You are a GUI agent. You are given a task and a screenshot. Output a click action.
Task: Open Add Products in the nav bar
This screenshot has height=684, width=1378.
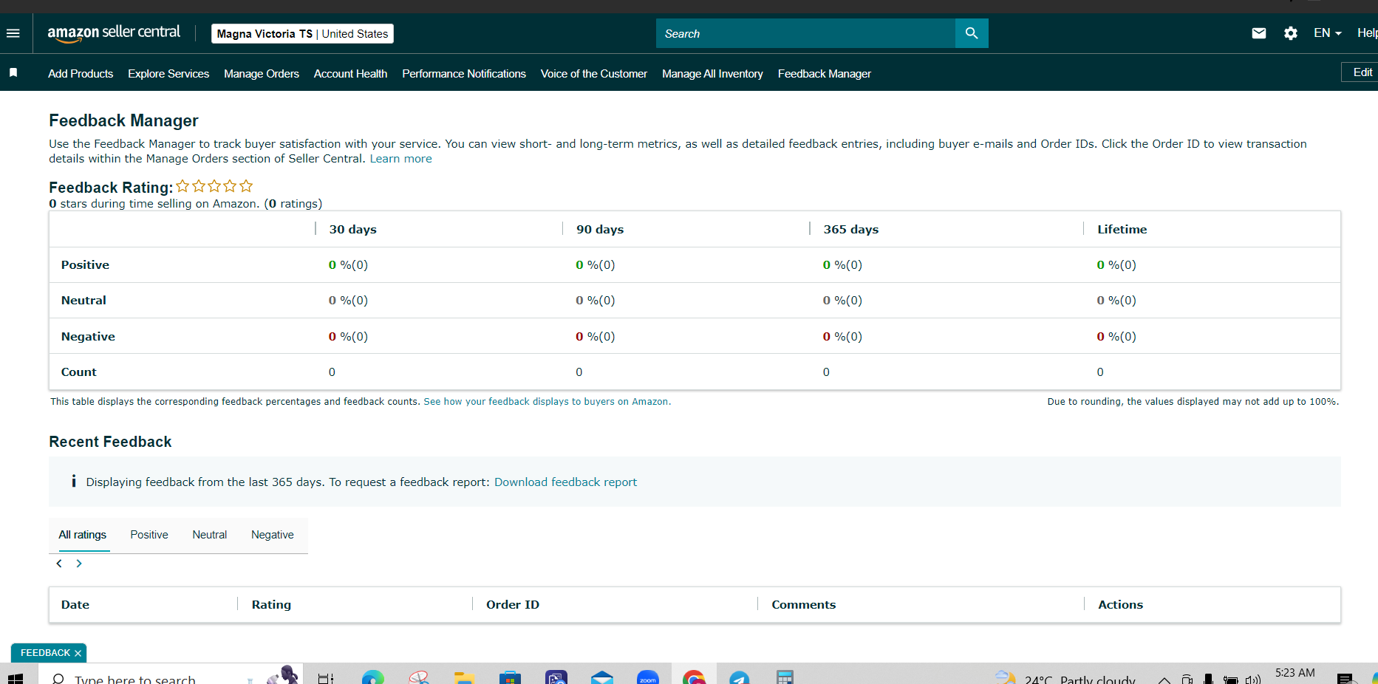click(x=81, y=74)
